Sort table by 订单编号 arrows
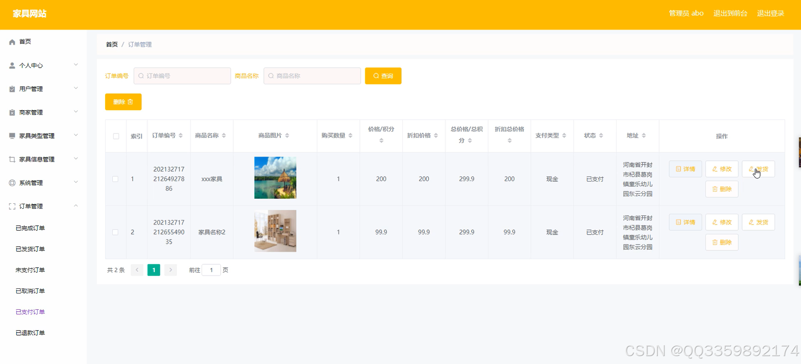Screen dimensions: 801x364 (x=181, y=136)
